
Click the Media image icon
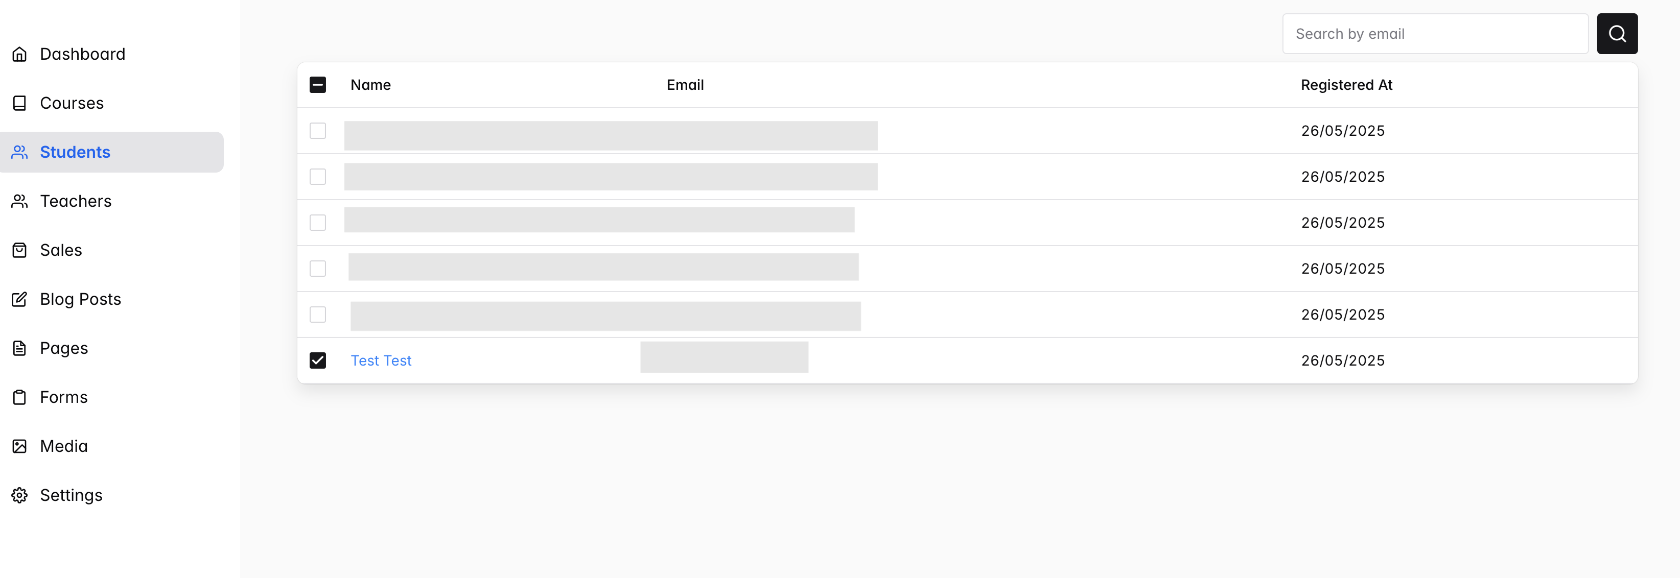click(19, 446)
